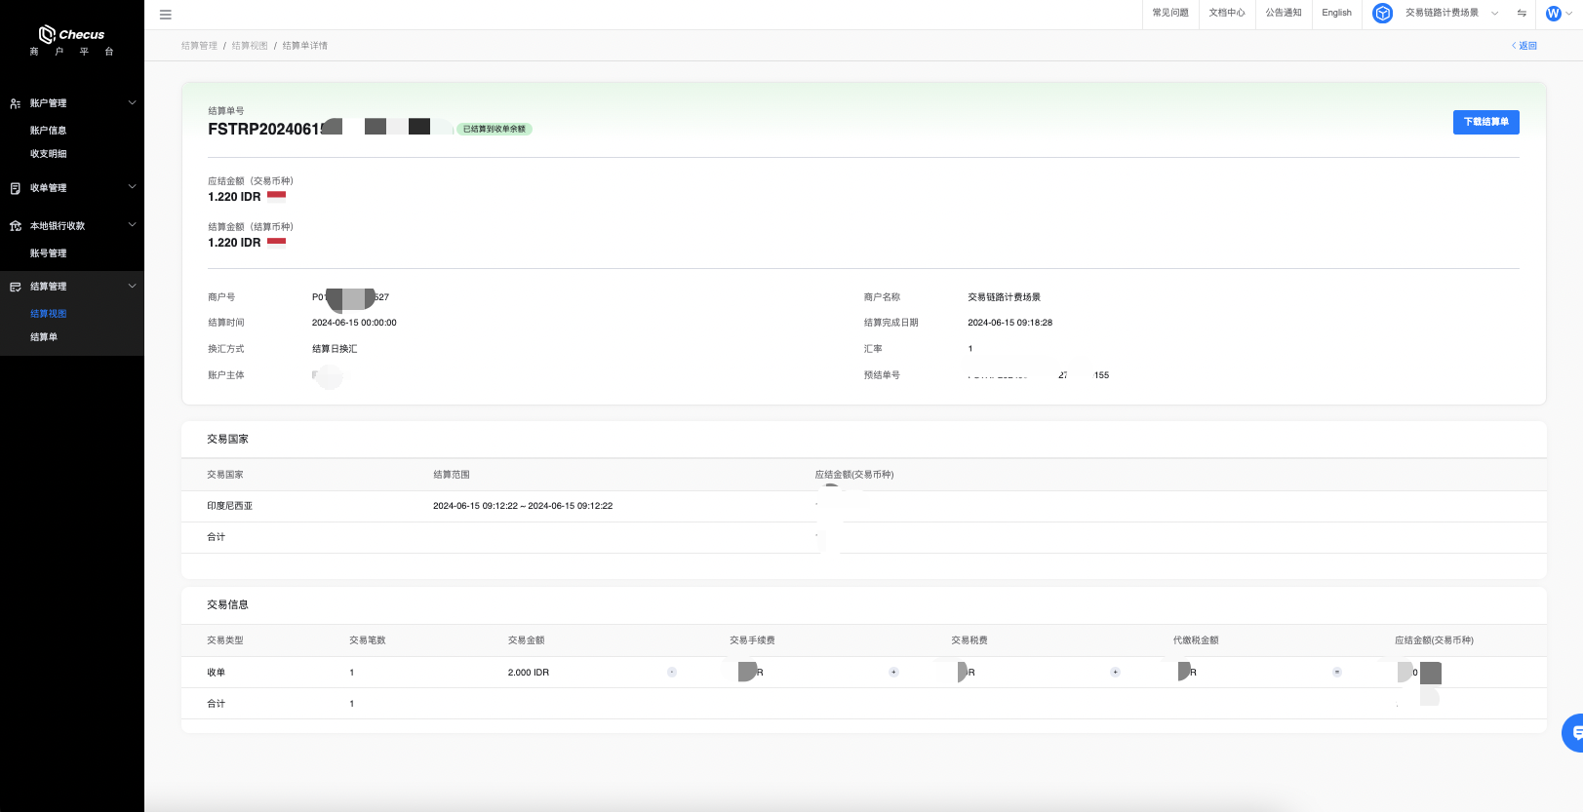The width and height of the screenshot is (1583, 812).
Task: Click the 已结算到收单余额 status tag
Action: pyautogui.click(x=494, y=129)
